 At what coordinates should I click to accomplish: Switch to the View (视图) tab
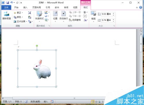click(x=75, y=7)
